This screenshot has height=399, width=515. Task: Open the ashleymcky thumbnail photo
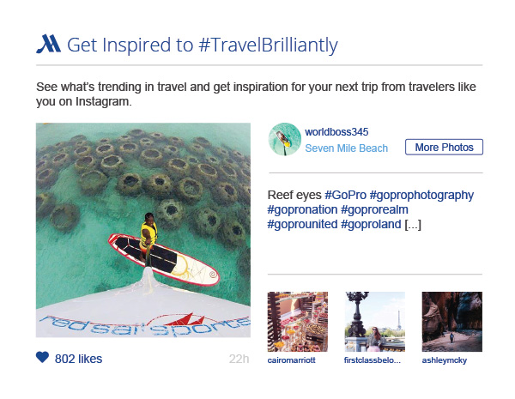point(451,322)
